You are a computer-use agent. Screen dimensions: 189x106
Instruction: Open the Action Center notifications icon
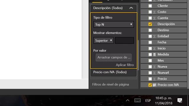click(180, 100)
